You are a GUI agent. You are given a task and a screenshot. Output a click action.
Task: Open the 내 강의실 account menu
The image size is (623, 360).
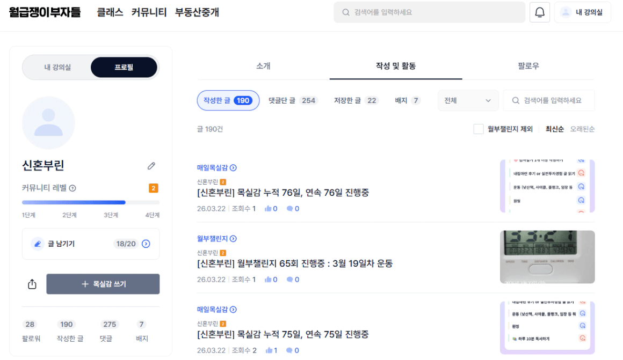582,12
